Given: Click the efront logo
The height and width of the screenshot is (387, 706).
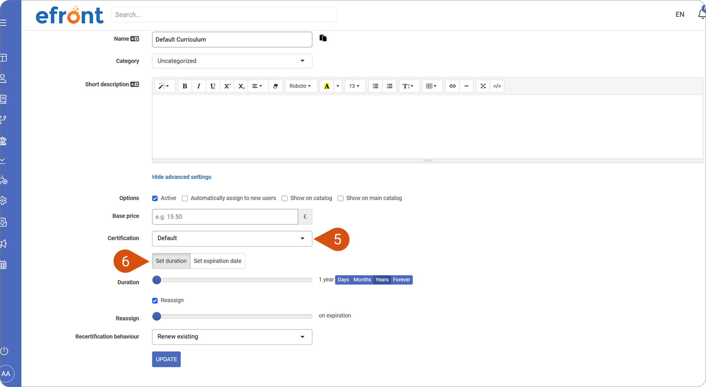Looking at the screenshot, I should (x=70, y=15).
